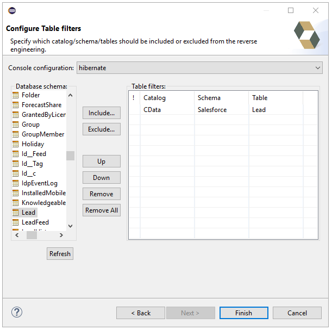Image resolution: width=332 pixels, height=330 pixels.
Task: Click the Group table icon
Action: pos(15,124)
